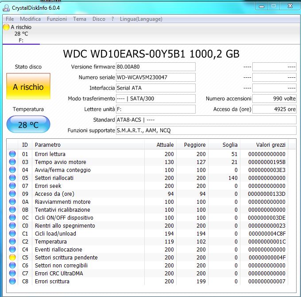Click the ID column header
This screenshot has width=301, height=297.
coord(25,145)
